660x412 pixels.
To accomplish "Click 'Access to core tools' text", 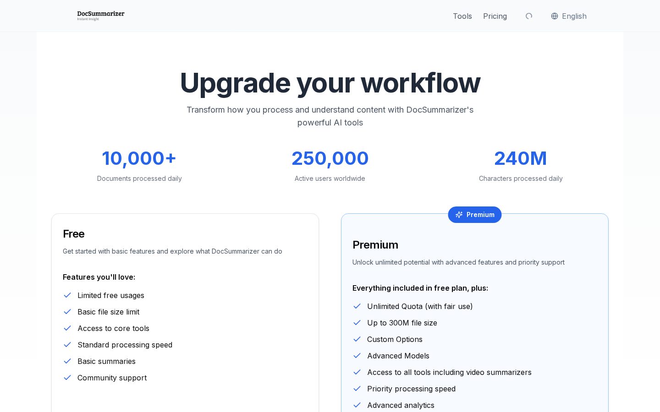I will coord(113,328).
